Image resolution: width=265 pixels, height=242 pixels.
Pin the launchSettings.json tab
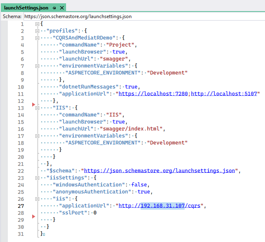click(x=54, y=8)
